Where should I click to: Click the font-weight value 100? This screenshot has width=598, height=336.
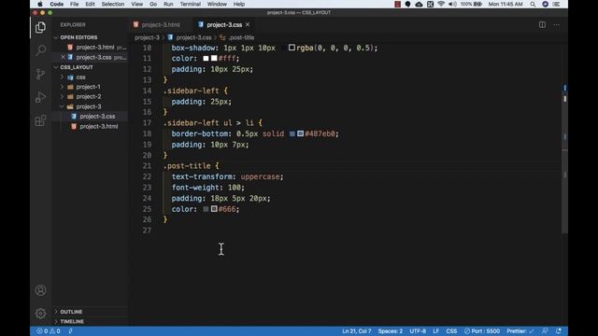point(235,188)
